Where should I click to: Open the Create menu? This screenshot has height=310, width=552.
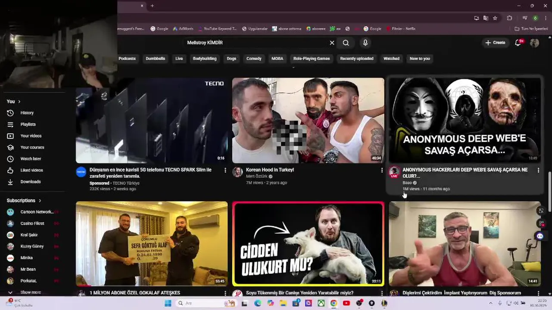pyautogui.click(x=495, y=43)
